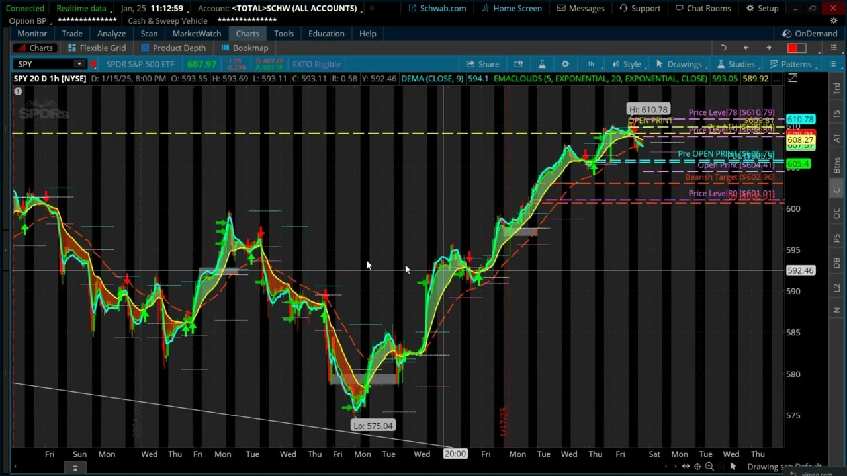
Task: Click the forward arrow navigation icon
Action: pos(768,48)
